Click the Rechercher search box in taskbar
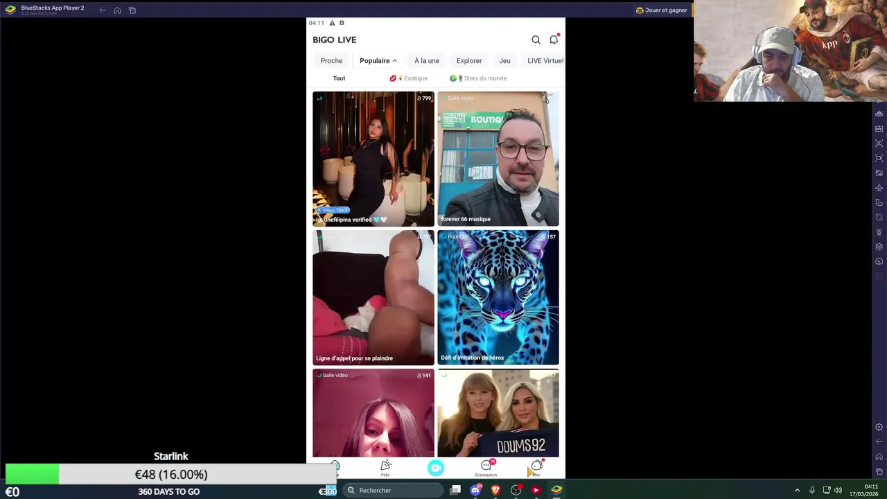Viewport: 887px width, 499px height. click(392, 490)
